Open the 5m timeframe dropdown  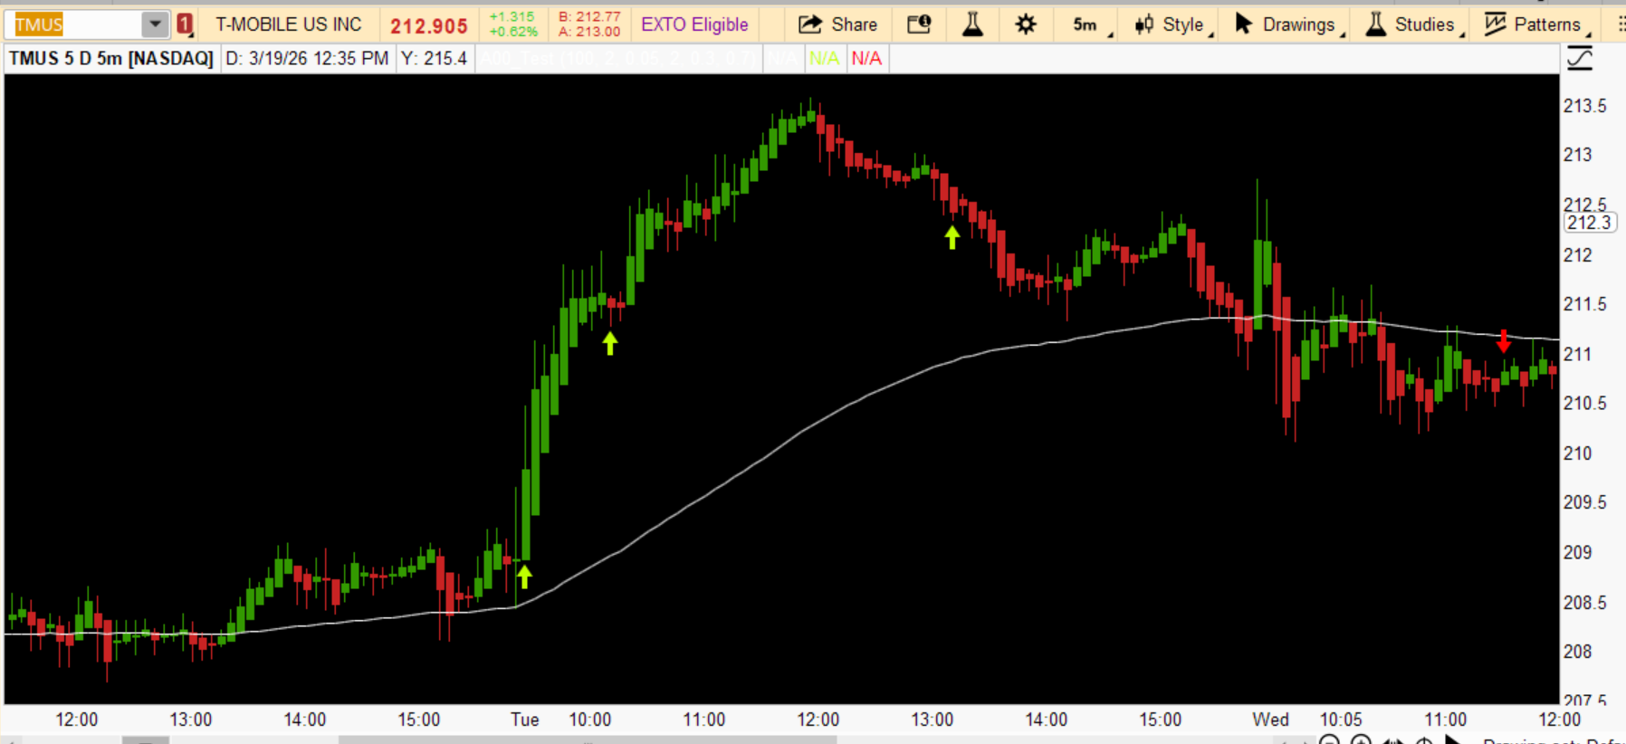tap(1091, 24)
